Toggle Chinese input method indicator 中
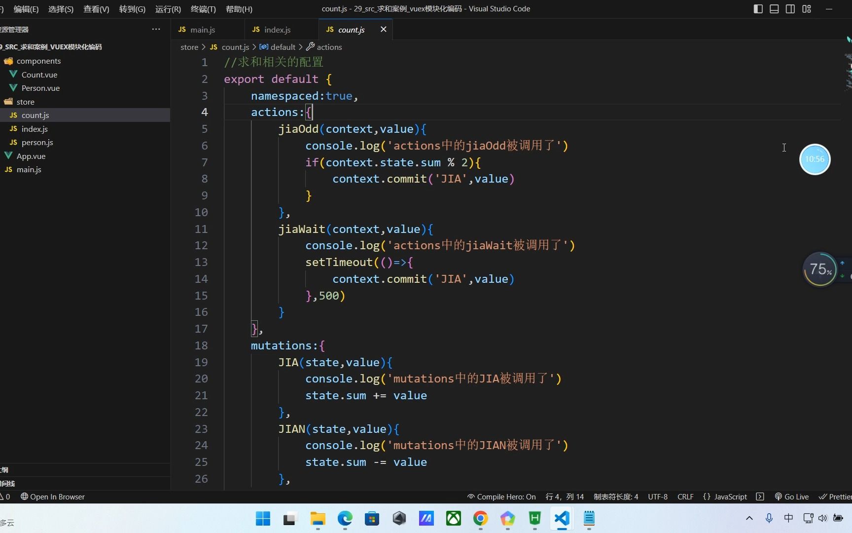The height and width of the screenshot is (533, 852). [x=788, y=518]
